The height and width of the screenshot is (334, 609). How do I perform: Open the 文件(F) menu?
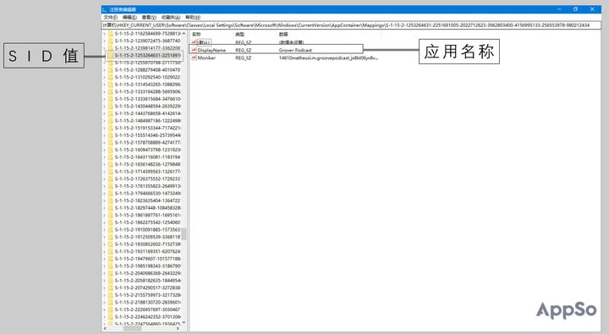coord(110,18)
